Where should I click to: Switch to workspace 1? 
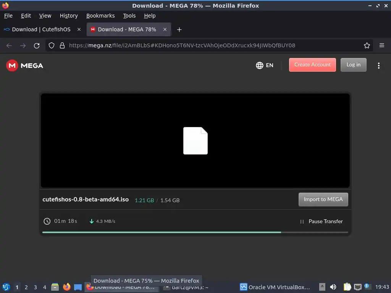(17, 287)
